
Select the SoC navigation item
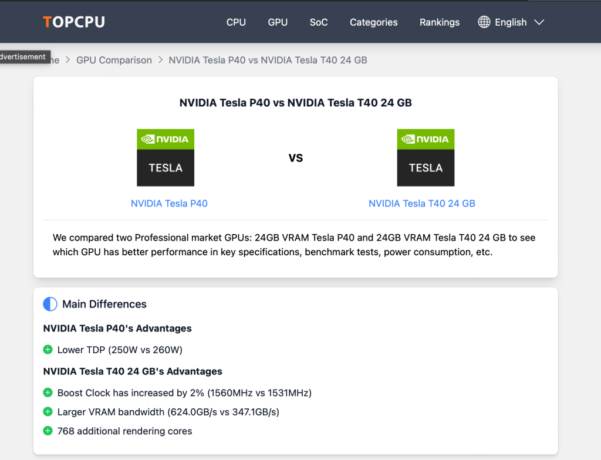319,22
